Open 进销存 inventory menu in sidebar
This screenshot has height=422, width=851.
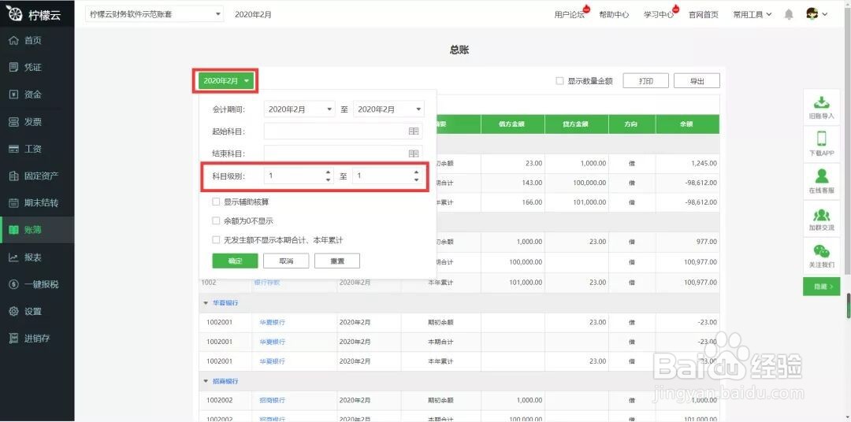[x=37, y=339]
